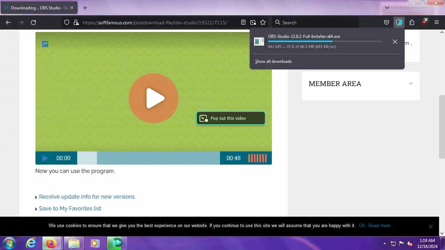Toggle reader view icon in address bar
Viewport: 445px width, 250px height.
[243, 22]
